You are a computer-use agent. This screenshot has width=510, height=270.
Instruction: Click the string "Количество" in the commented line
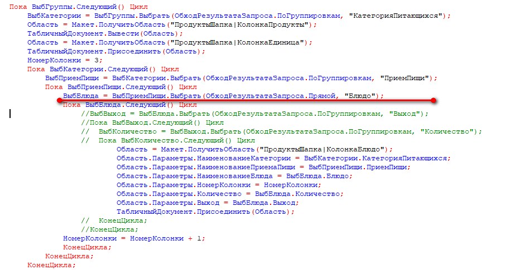click(x=446, y=132)
